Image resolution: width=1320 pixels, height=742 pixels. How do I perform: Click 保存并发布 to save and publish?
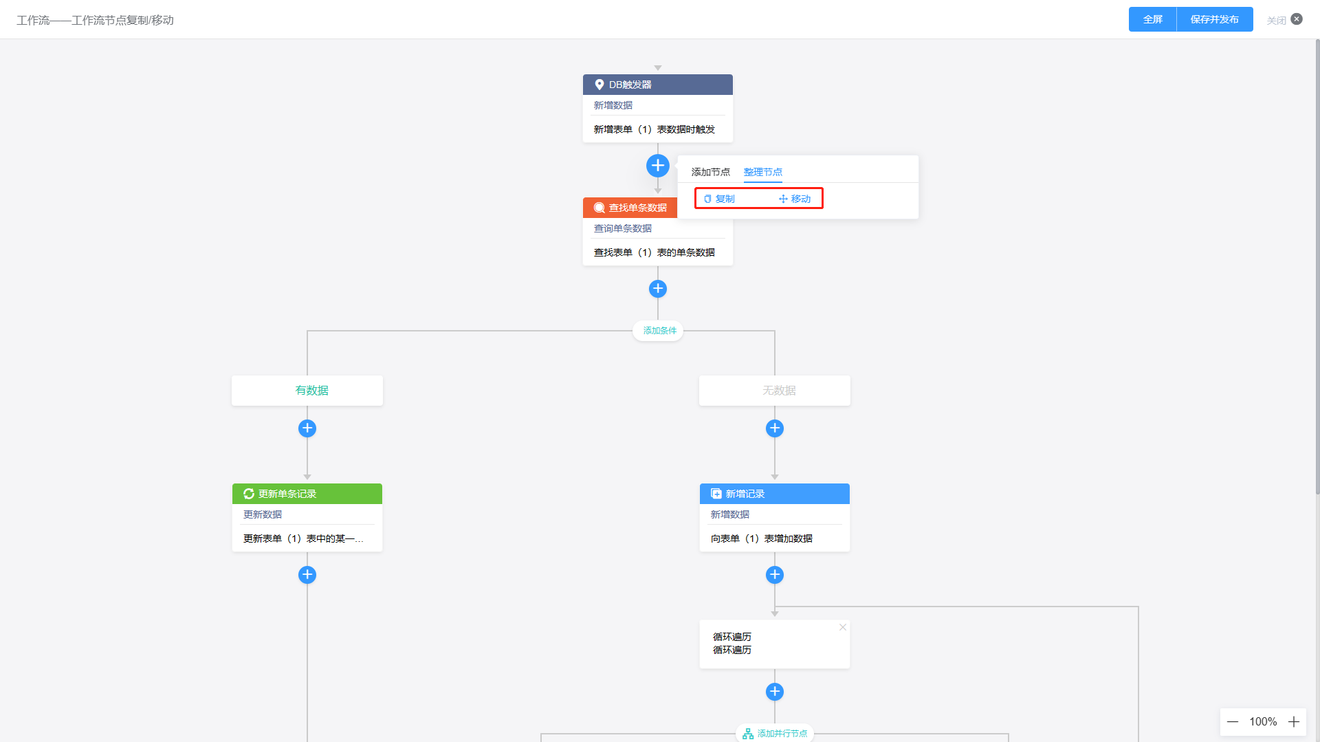(x=1215, y=19)
